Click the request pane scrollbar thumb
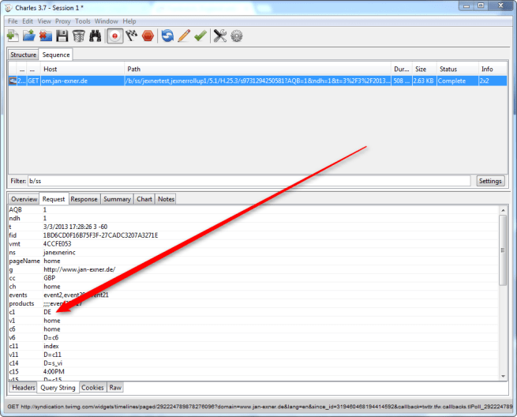Screen dimensions: 517x417 [x=503, y=250]
